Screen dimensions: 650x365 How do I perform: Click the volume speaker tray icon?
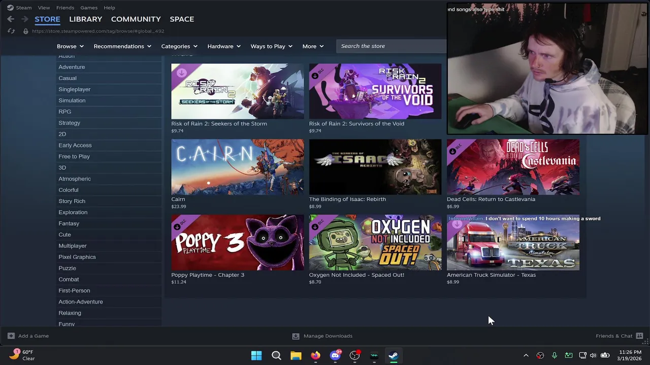click(593, 355)
